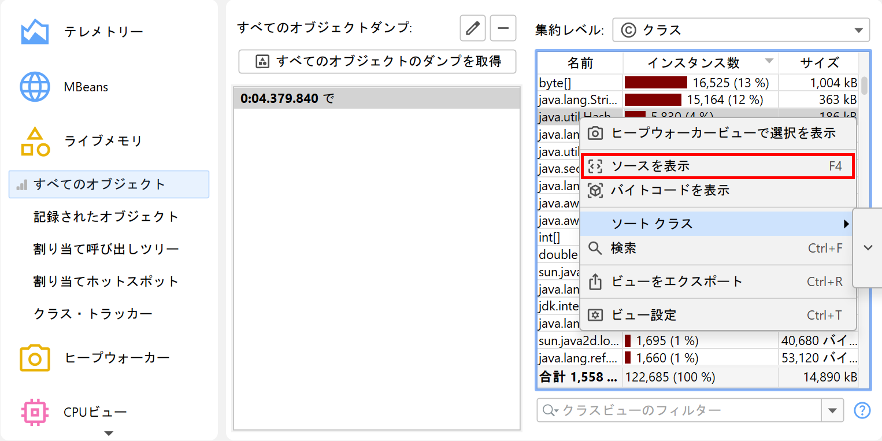882x441 pixels.
Task: Click the source brackets icon beside ソースを表示
Action: pos(595,166)
